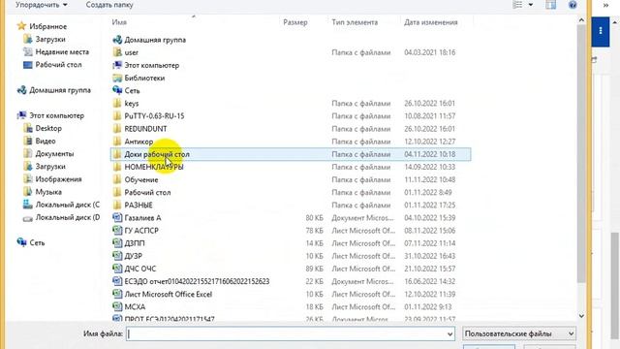Click the blue more-options button behind dialog
Viewport: 620px width, 349px height.
601,31
